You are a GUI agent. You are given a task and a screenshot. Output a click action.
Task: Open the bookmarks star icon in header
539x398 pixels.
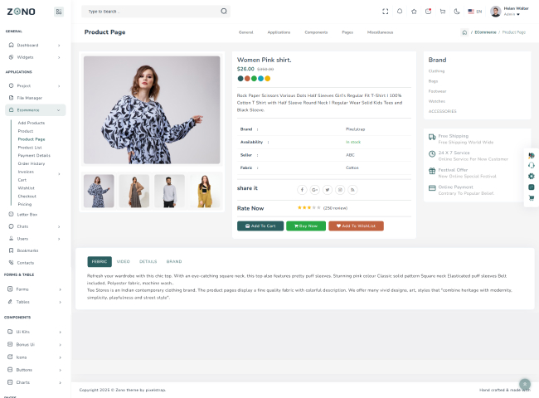point(414,12)
